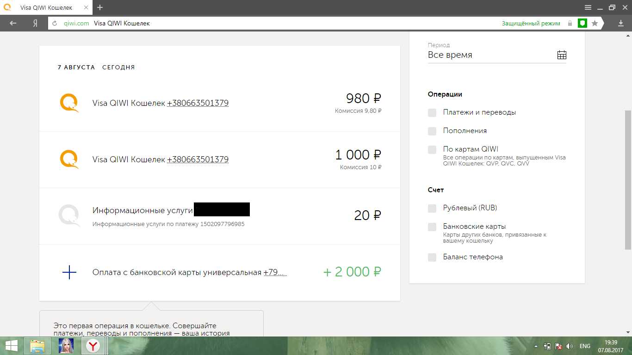Click the blue plus icon of the top-up
The height and width of the screenshot is (355, 632).
[x=69, y=272]
